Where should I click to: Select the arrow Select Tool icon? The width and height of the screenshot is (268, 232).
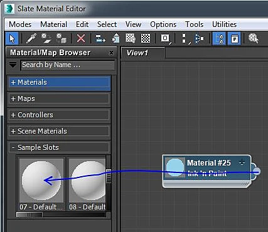click(12, 38)
